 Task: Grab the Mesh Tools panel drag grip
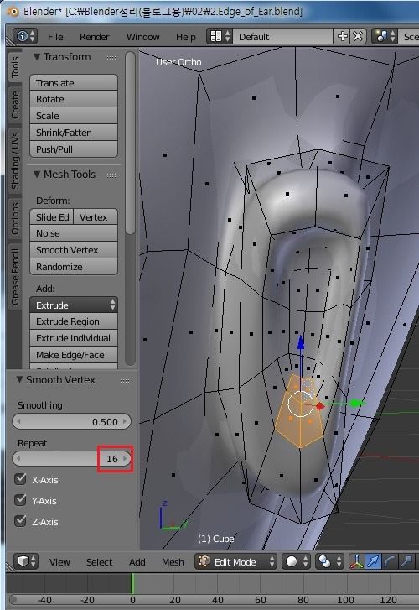point(111,175)
